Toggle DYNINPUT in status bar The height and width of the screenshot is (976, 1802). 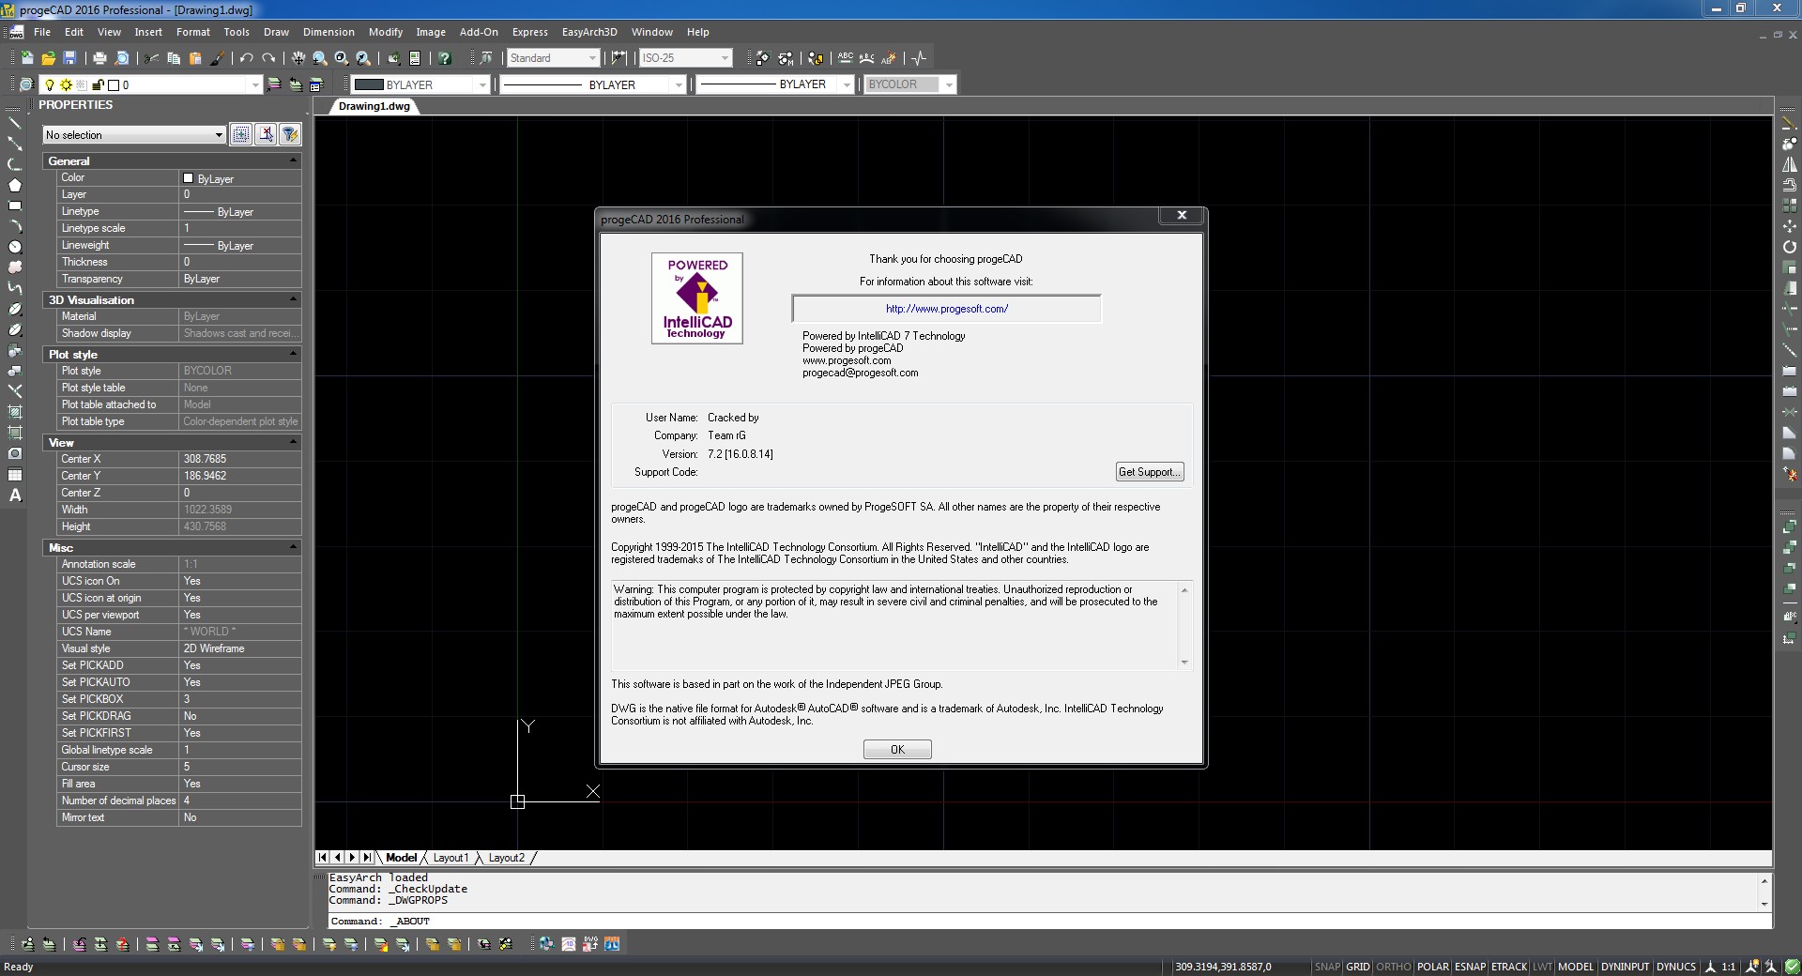tap(1625, 967)
